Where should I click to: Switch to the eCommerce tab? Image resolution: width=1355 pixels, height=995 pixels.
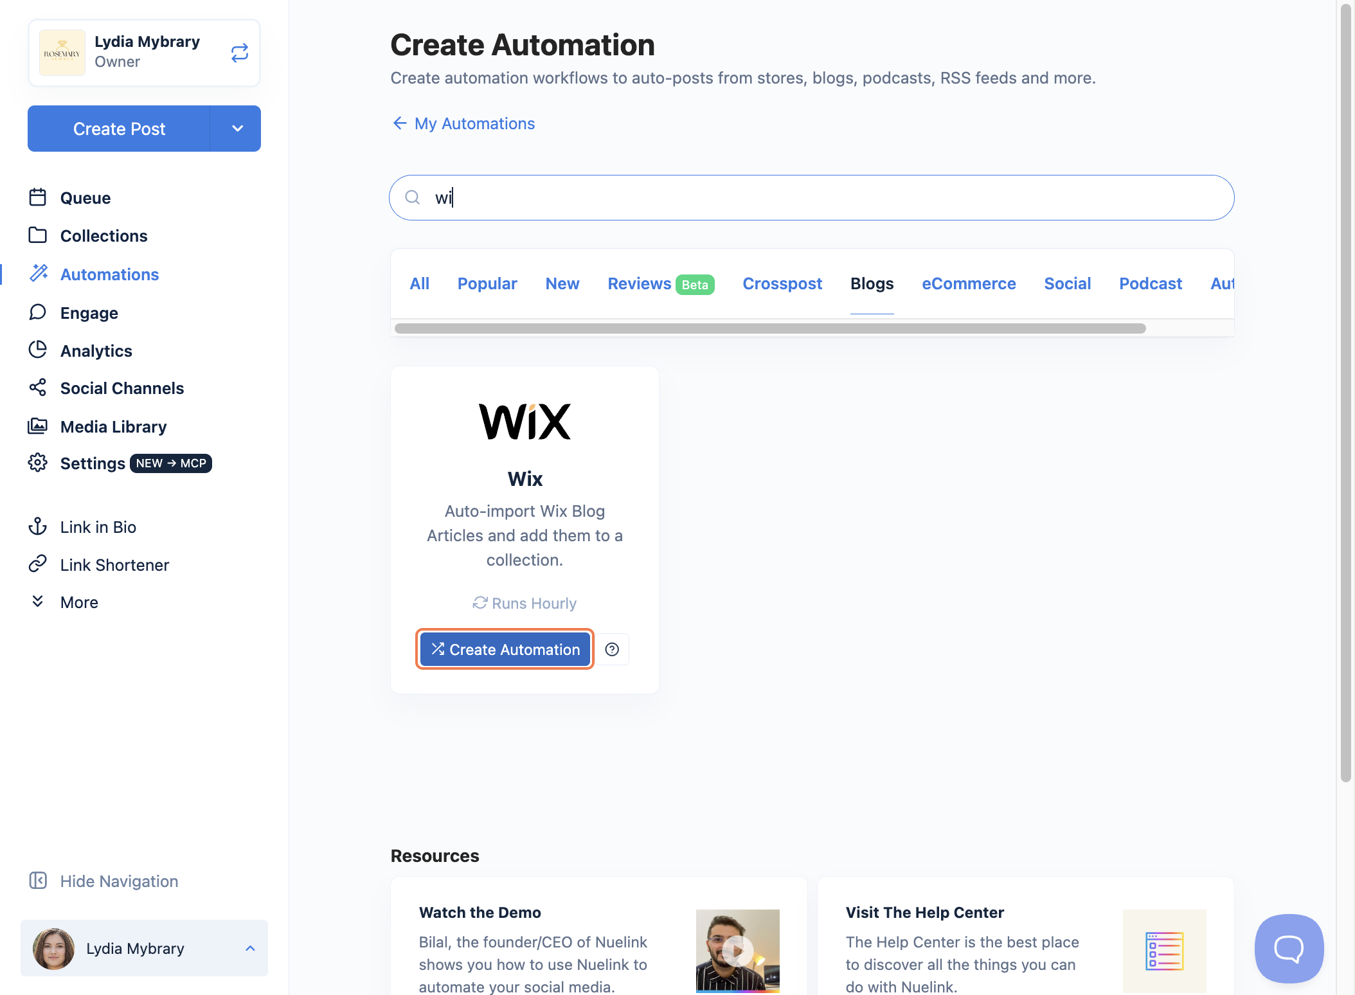click(969, 283)
